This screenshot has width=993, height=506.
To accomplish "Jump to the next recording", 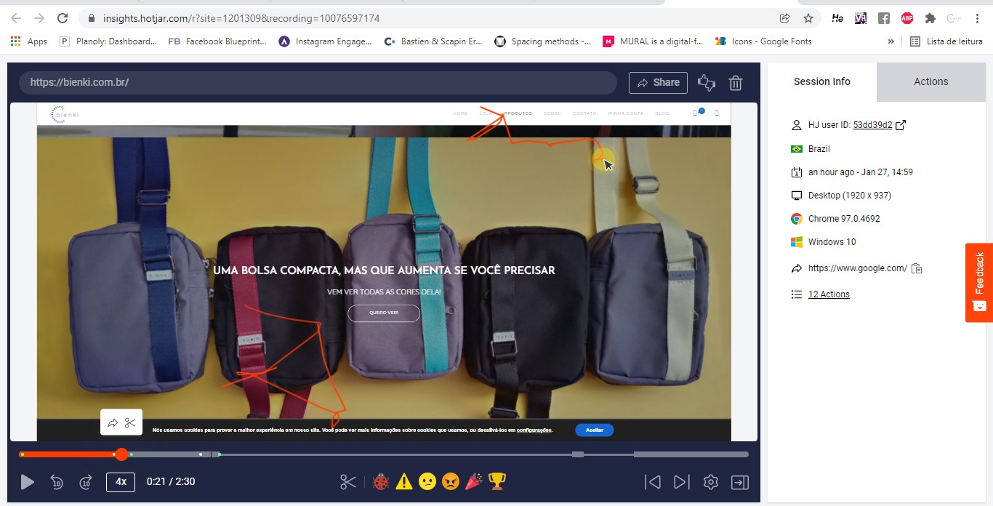I will point(681,482).
